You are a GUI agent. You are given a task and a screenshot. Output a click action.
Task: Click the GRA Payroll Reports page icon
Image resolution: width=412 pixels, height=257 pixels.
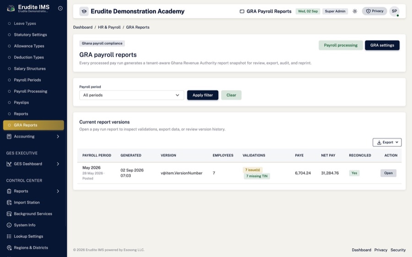[x=242, y=11]
